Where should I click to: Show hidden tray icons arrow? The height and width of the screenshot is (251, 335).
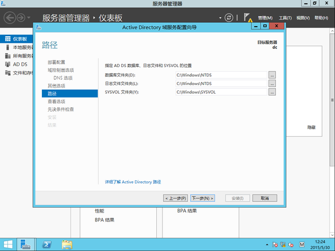point(267,245)
